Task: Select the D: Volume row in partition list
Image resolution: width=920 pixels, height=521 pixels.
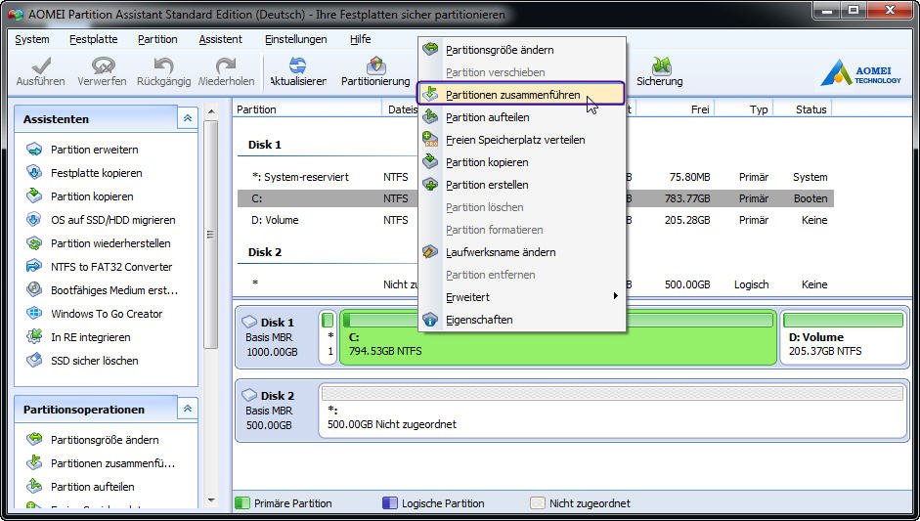Action: pos(535,220)
